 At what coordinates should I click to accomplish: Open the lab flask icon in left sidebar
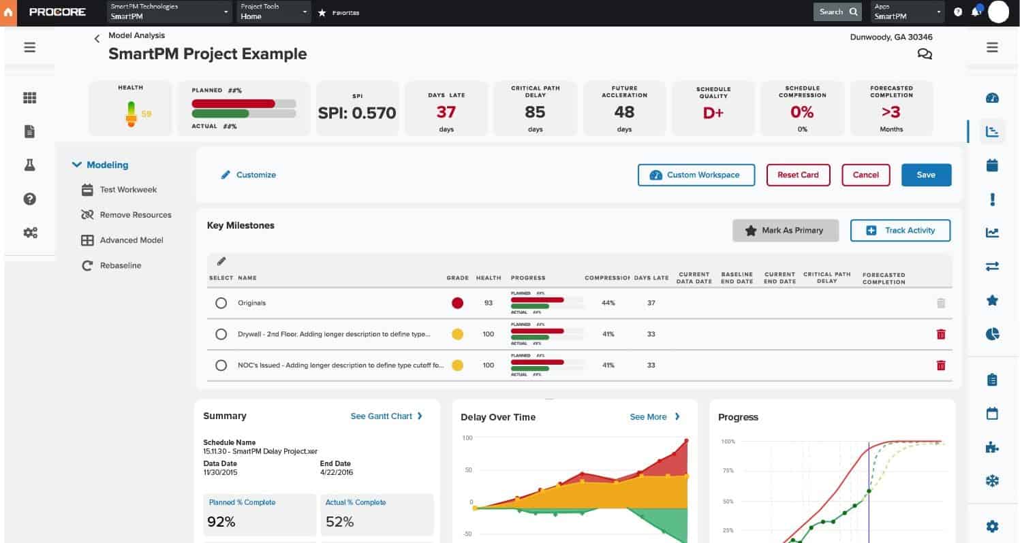[29, 165]
